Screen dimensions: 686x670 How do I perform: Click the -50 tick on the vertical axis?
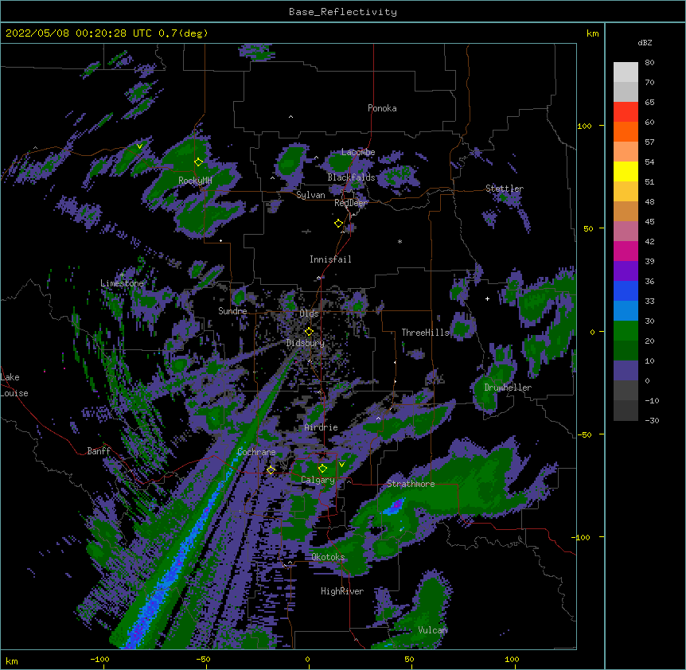(584, 434)
